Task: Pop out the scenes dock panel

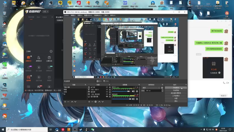Action: [85, 85]
